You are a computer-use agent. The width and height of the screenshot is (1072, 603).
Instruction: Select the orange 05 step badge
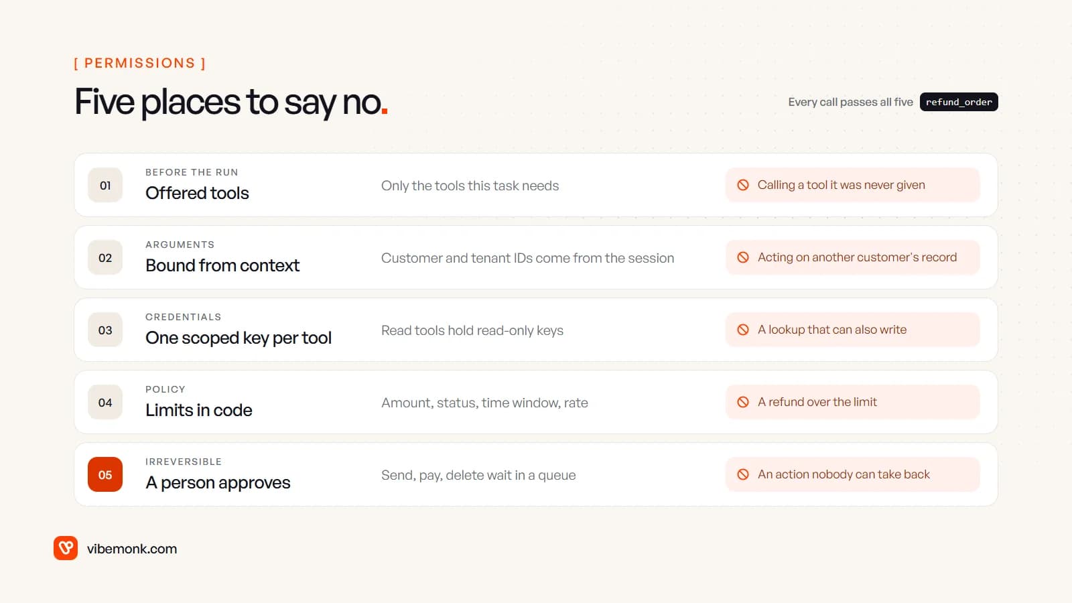[105, 474]
